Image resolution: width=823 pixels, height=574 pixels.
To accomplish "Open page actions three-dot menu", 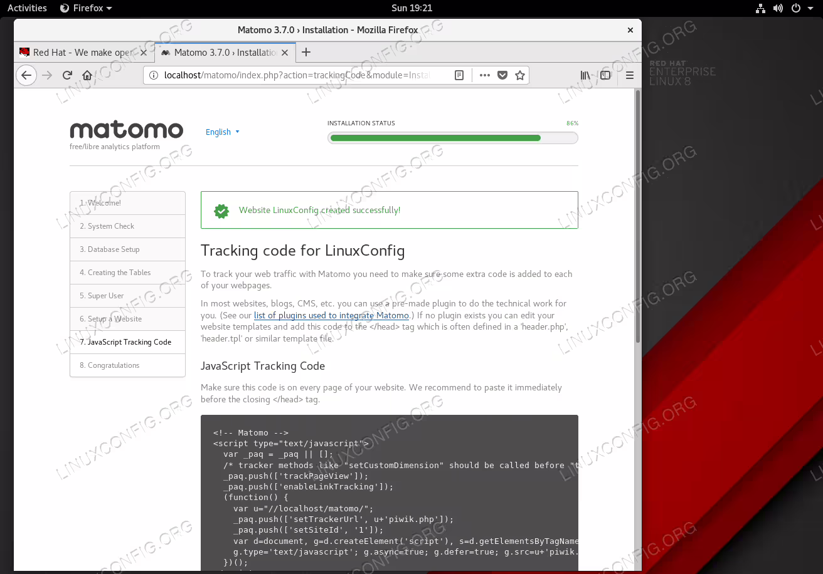I will point(484,75).
